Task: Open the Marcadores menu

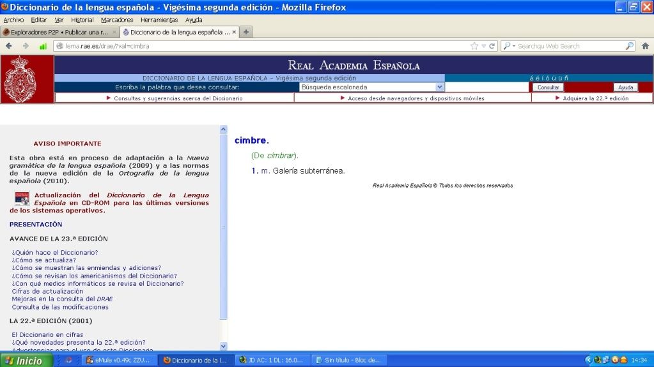Action: (x=117, y=20)
